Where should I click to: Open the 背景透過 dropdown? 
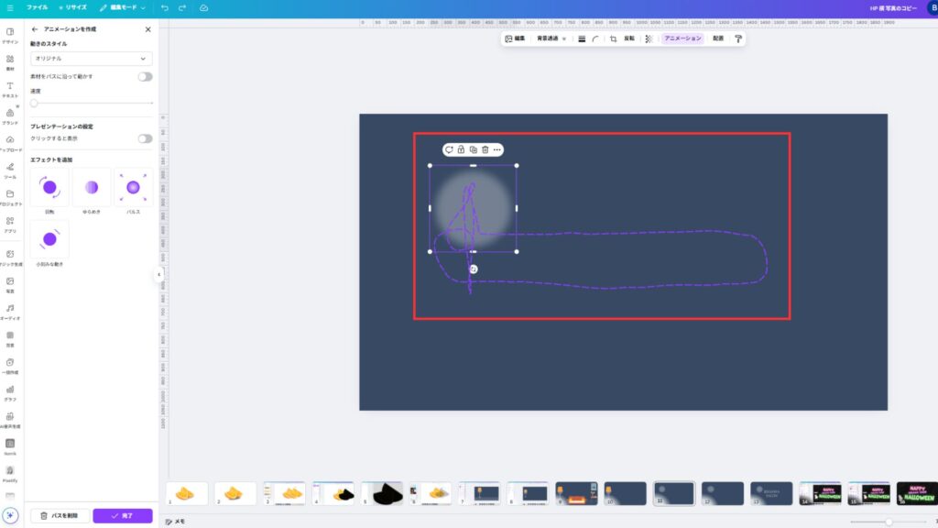pyautogui.click(x=551, y=38)
